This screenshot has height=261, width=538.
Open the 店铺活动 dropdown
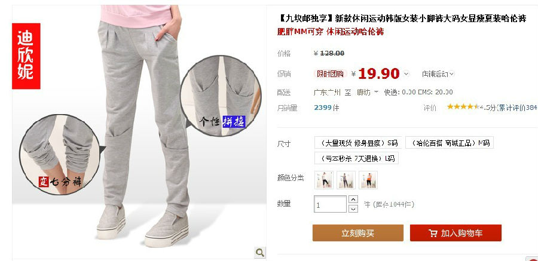pyautogui.click(x=438, y=73)
